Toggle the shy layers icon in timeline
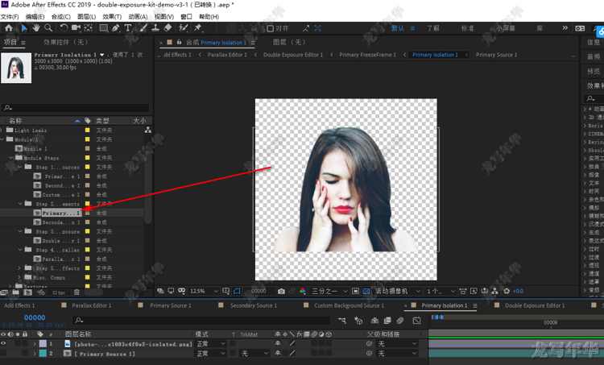The image size is (604, 365). 374,321
